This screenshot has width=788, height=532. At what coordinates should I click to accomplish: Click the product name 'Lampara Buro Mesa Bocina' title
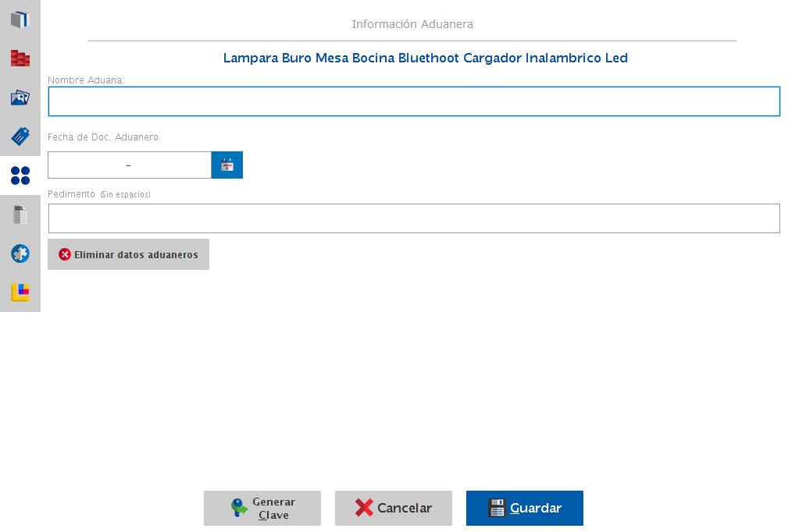pyautogui.click(x=425, y=59)
